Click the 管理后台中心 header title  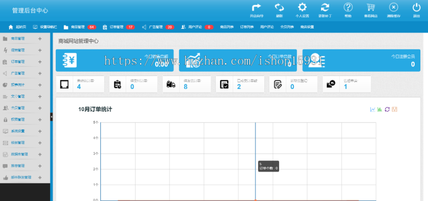pyautogui.click(x=30, y=10)
